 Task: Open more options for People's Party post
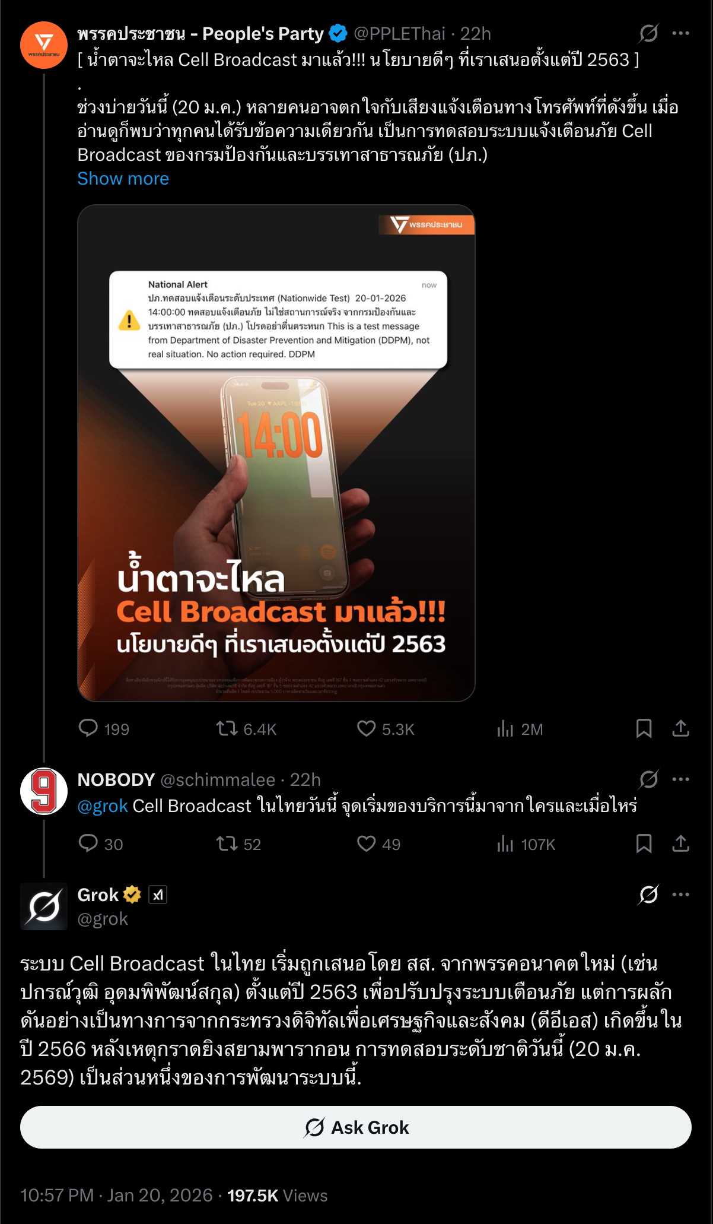coord(680,33)
